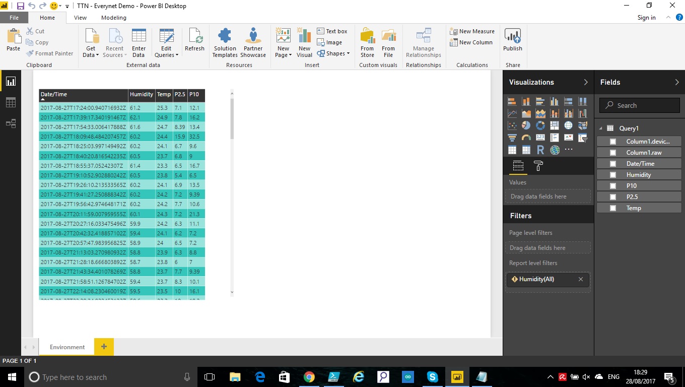Check the Column1.raw field
The height and width of the screenshot is (387, 685).
613,153
